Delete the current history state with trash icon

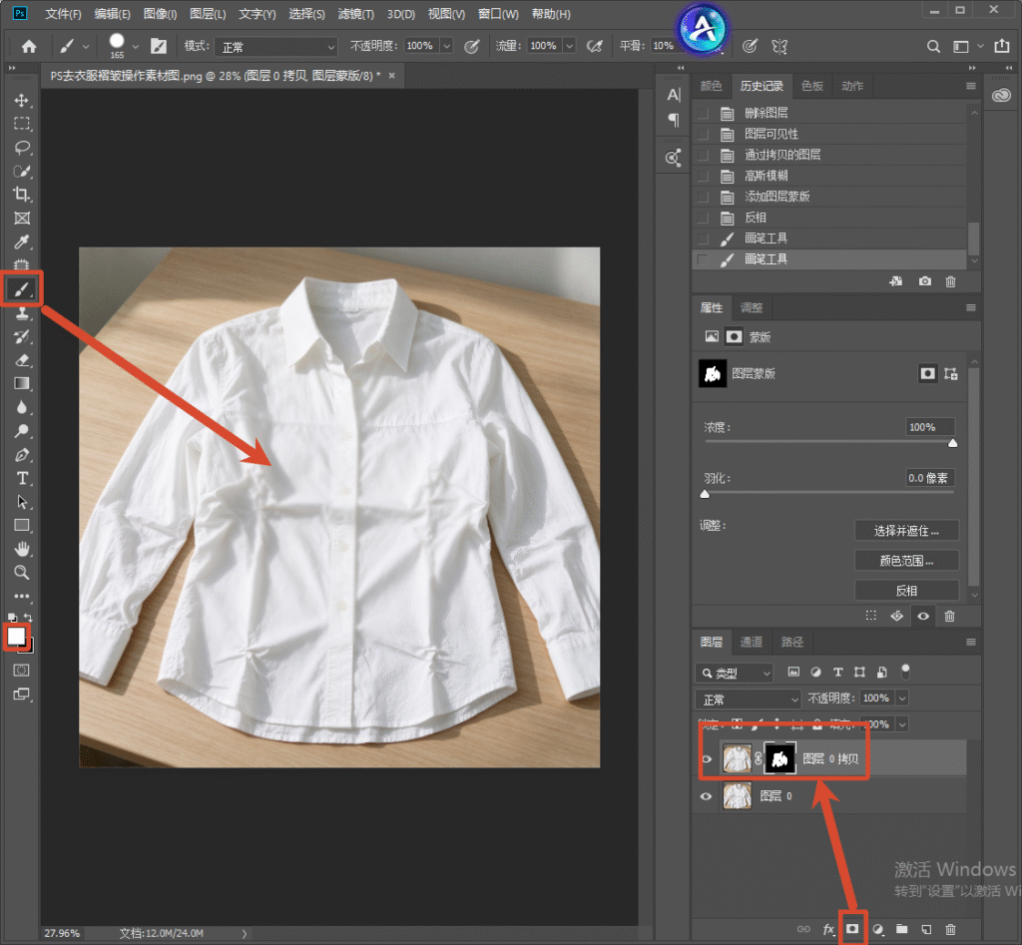pyautogui.click(x=950, y=281)
